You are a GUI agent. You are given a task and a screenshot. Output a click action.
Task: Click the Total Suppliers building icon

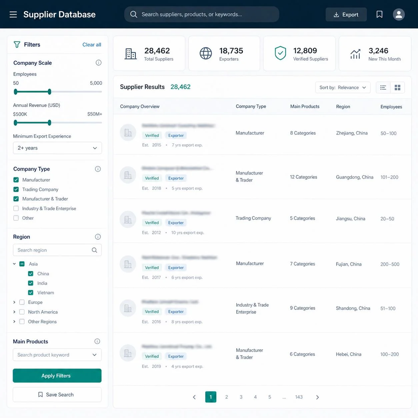[130, 54]
